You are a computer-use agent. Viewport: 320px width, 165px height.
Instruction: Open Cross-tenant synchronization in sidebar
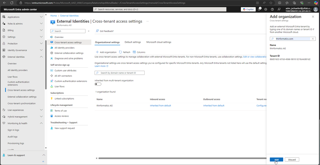tap(21, 103)
